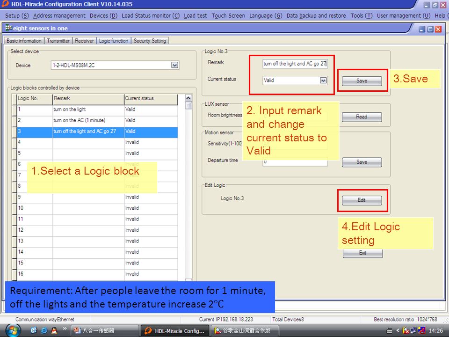449x337 pixels.
Task: Save the Logic No.3 remark settings
Action: (362, 81)
